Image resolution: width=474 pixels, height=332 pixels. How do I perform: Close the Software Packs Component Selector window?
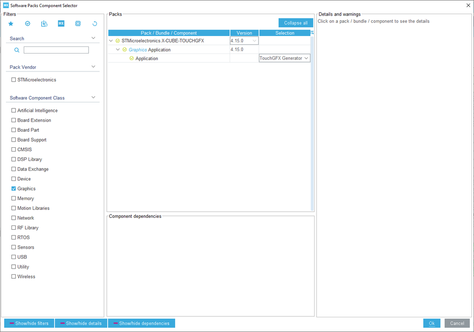(468, 5)
